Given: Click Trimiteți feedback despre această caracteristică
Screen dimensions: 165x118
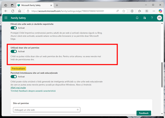Looking at the screenshot, I should coord(33,91).
